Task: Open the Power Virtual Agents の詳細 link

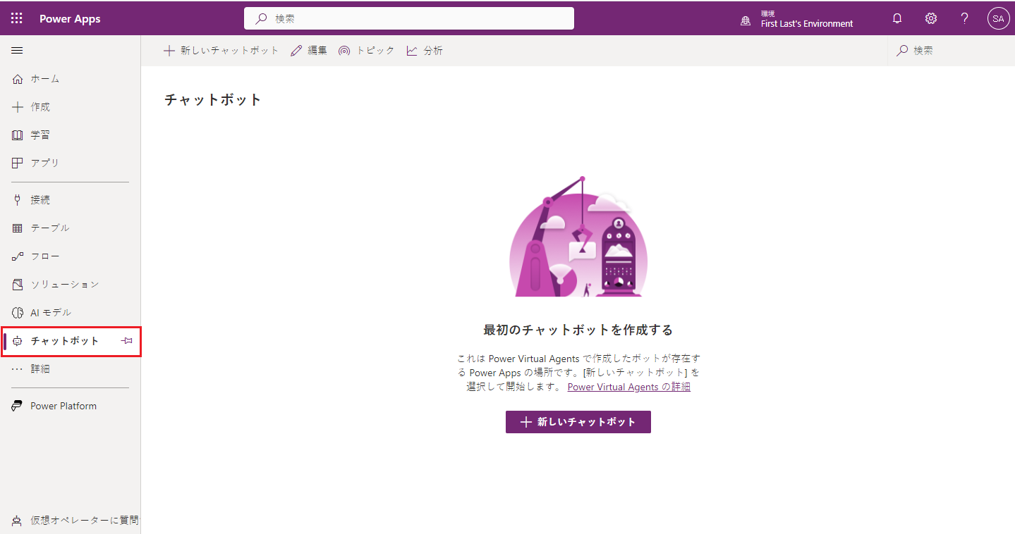Action: pos(628,387)
